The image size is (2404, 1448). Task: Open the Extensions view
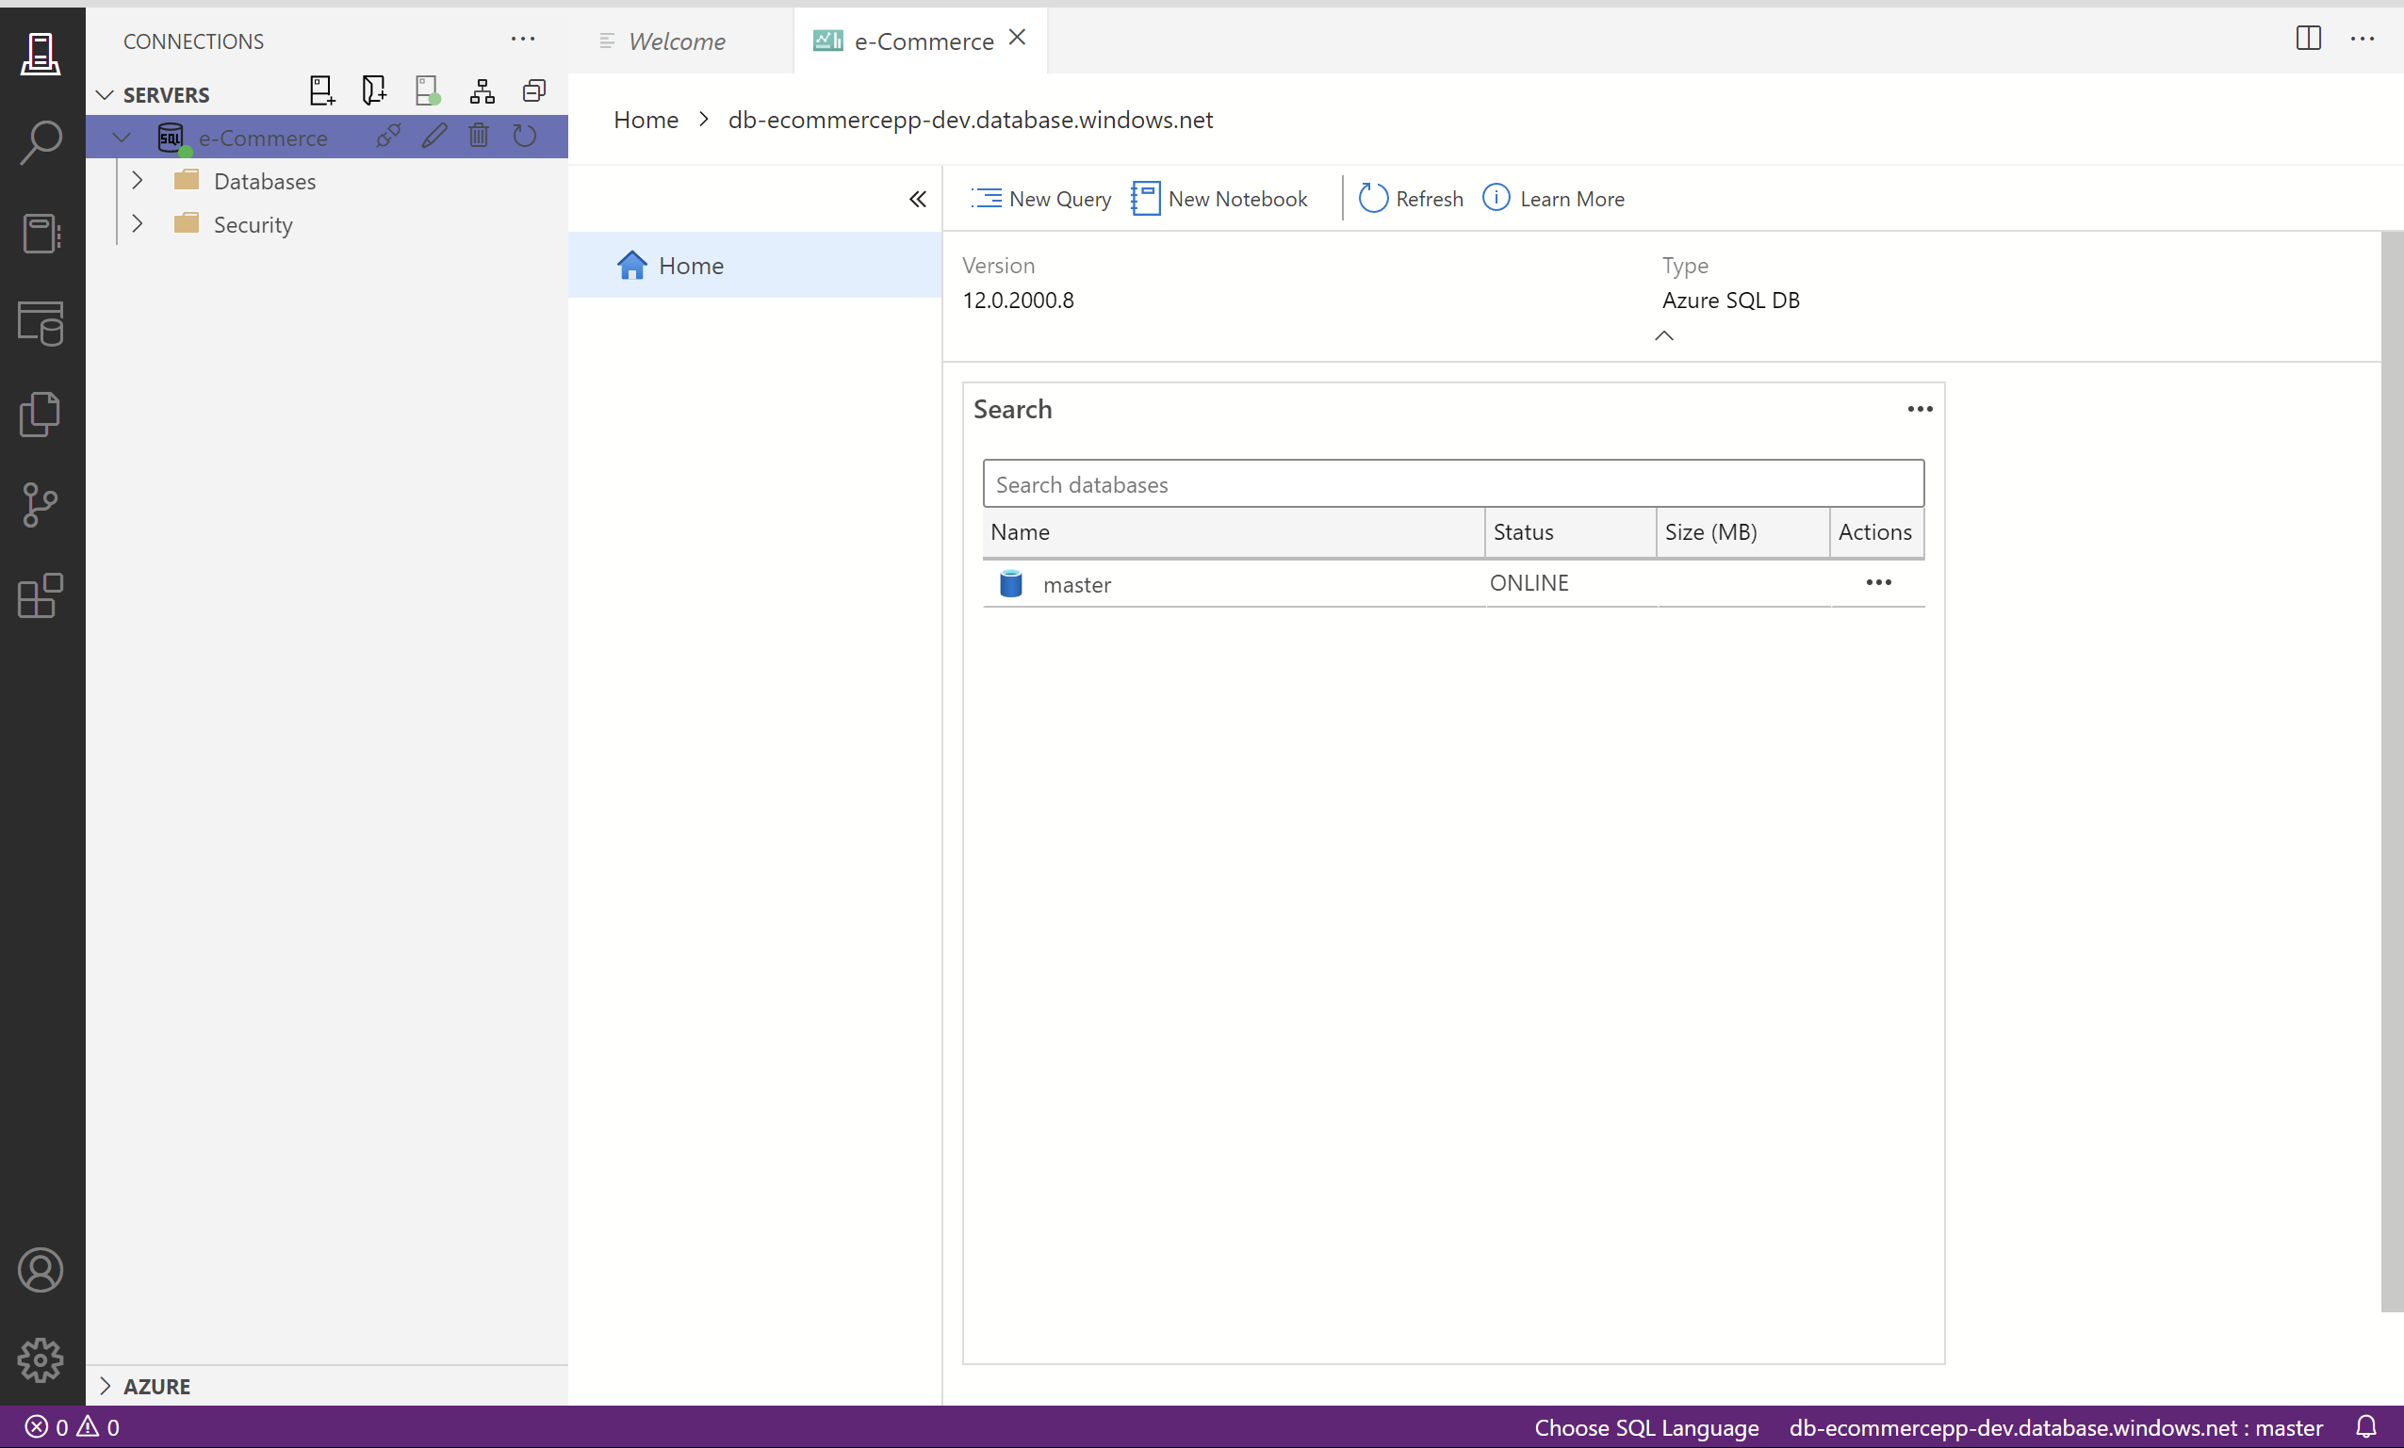(x=41, y=594)
